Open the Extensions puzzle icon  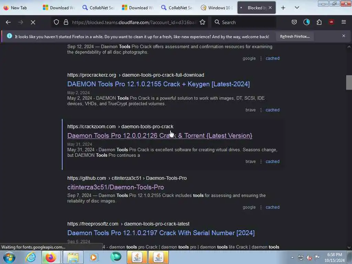pyautogui.click(x=319, y=22)
